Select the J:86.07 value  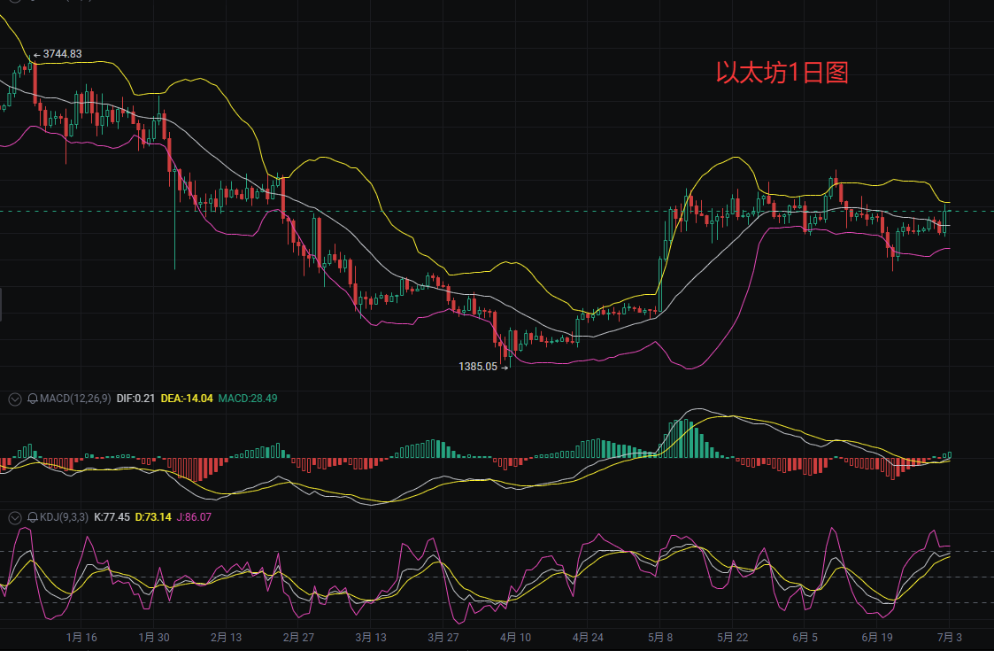[194, 517]
